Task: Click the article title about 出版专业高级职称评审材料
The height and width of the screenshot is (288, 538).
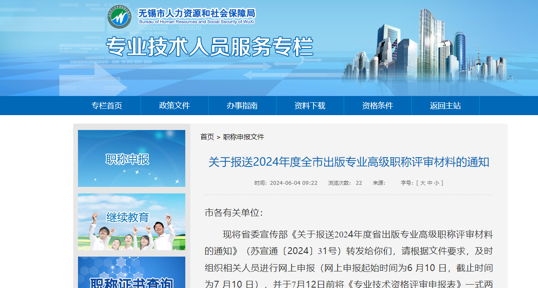Action: 349,162
